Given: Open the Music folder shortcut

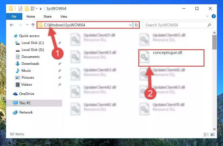Looking at the screenshot, I should click(26, 71).
